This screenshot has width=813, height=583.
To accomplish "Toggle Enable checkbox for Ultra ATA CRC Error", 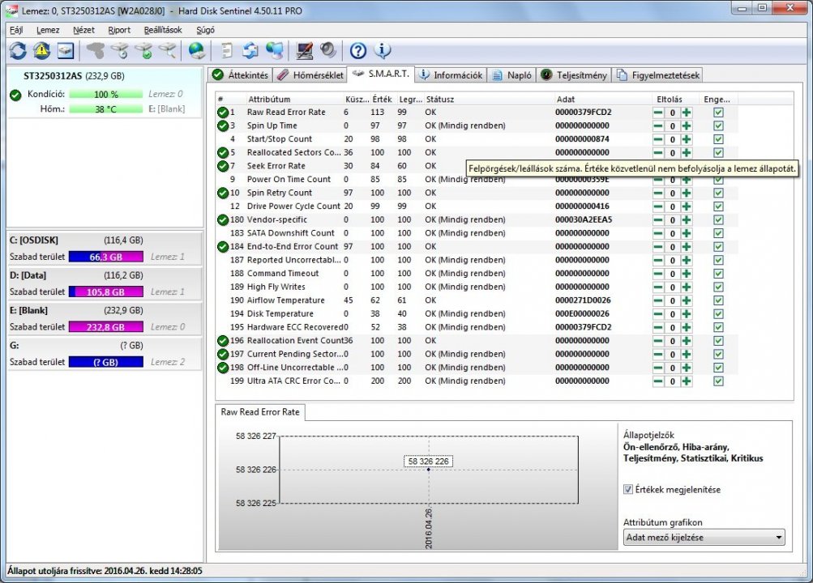I will 718,381.
